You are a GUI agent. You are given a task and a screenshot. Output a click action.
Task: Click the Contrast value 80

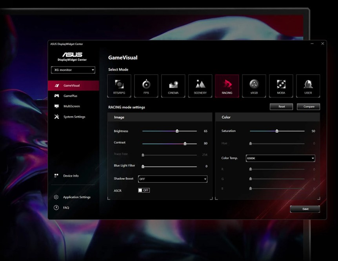205,143
